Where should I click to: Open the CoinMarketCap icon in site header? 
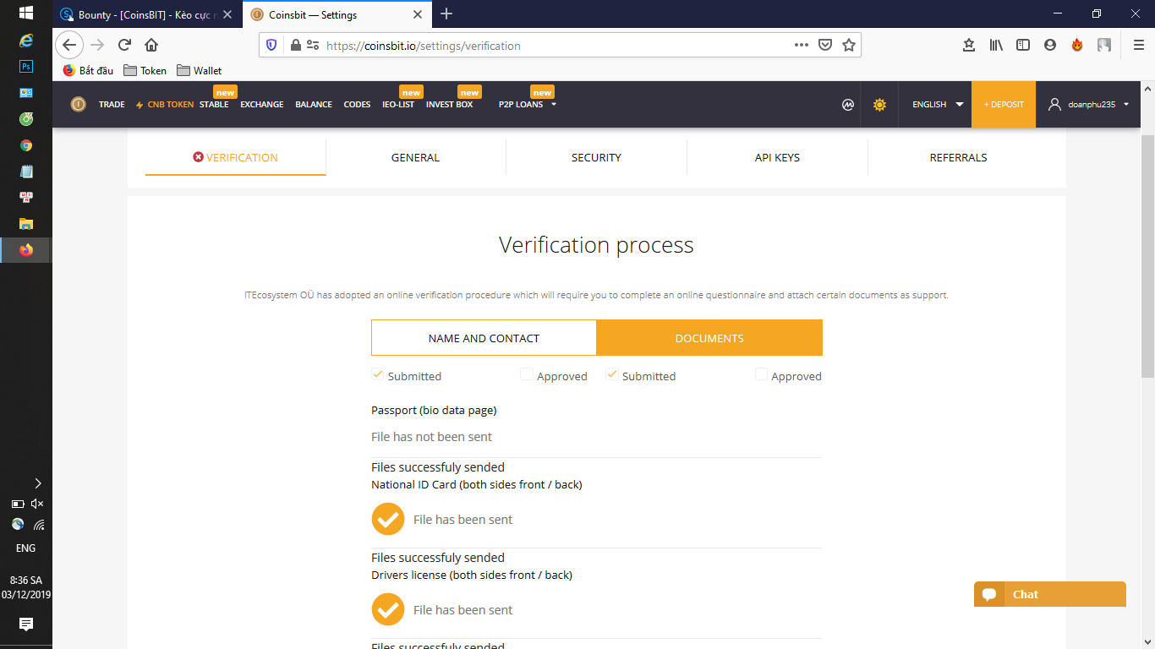click(848, 105)
